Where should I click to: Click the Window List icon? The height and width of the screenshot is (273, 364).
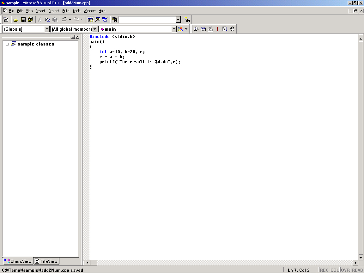click(x=105, y=20)
